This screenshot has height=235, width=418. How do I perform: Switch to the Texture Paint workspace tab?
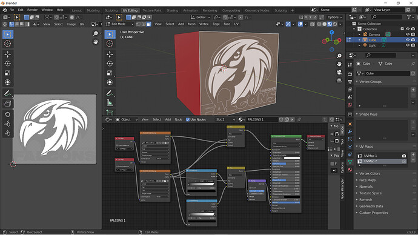(152, 10)
